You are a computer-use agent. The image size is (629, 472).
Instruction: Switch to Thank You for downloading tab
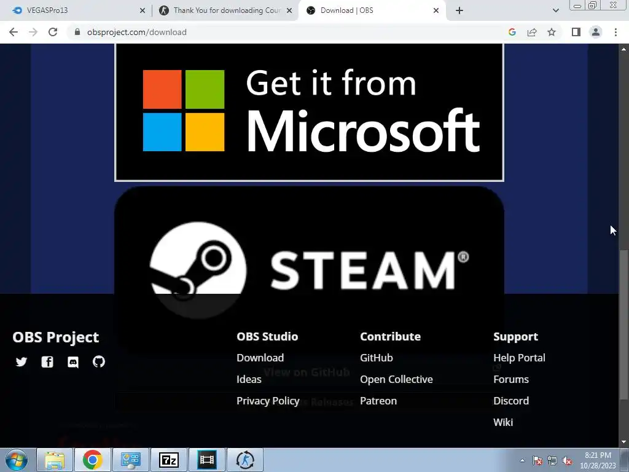tap(225, 10)
